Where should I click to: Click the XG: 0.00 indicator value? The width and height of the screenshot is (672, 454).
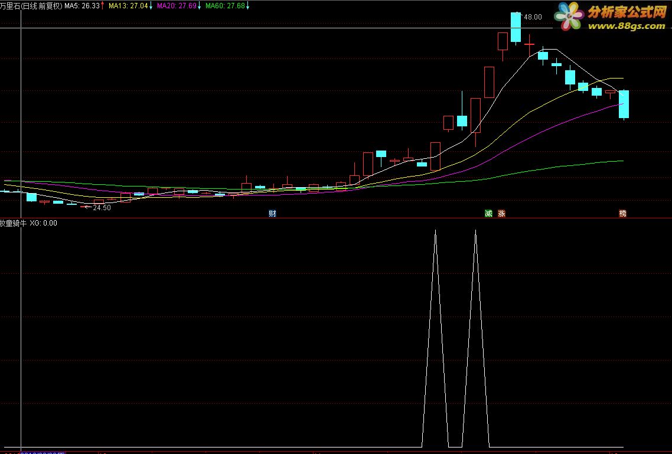43,223
